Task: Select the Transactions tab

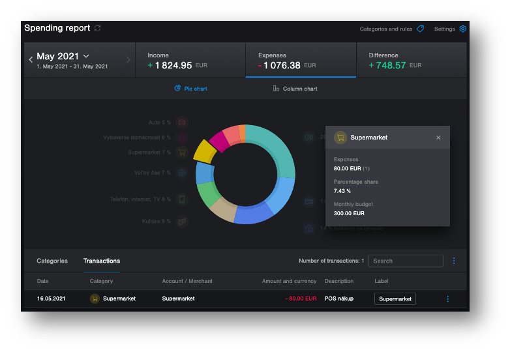Action: (102, 261)
